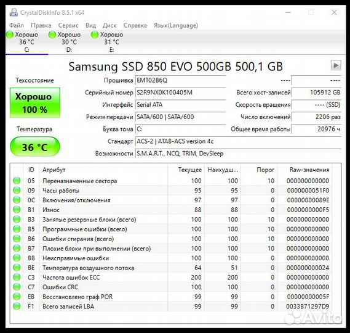Click status dot of attribute 05
Viewport: 350px width, 333px height.
pos(17,181)
